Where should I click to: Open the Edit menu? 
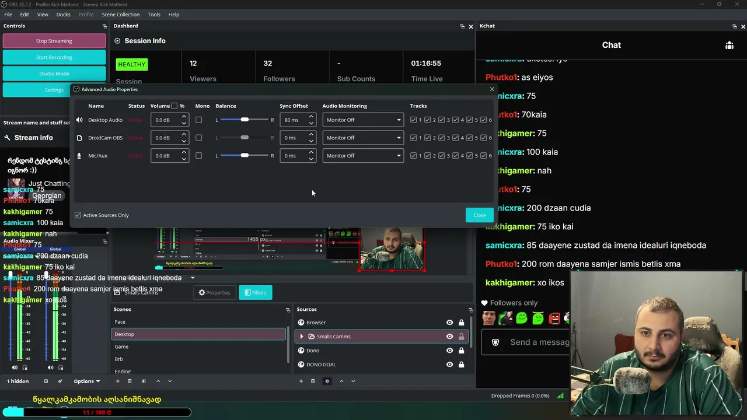click(x=25, y=15)
